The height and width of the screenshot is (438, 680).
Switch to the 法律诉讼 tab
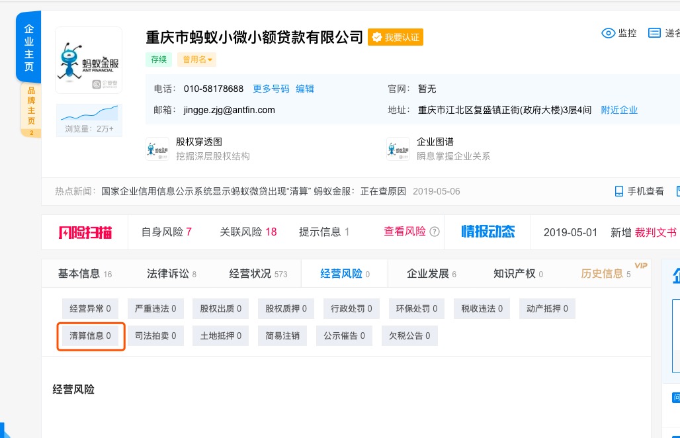167,273
